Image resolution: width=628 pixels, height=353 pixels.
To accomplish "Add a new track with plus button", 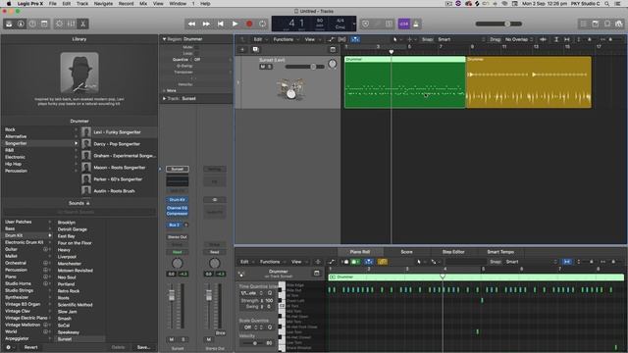I will click(x=242, y=49).
